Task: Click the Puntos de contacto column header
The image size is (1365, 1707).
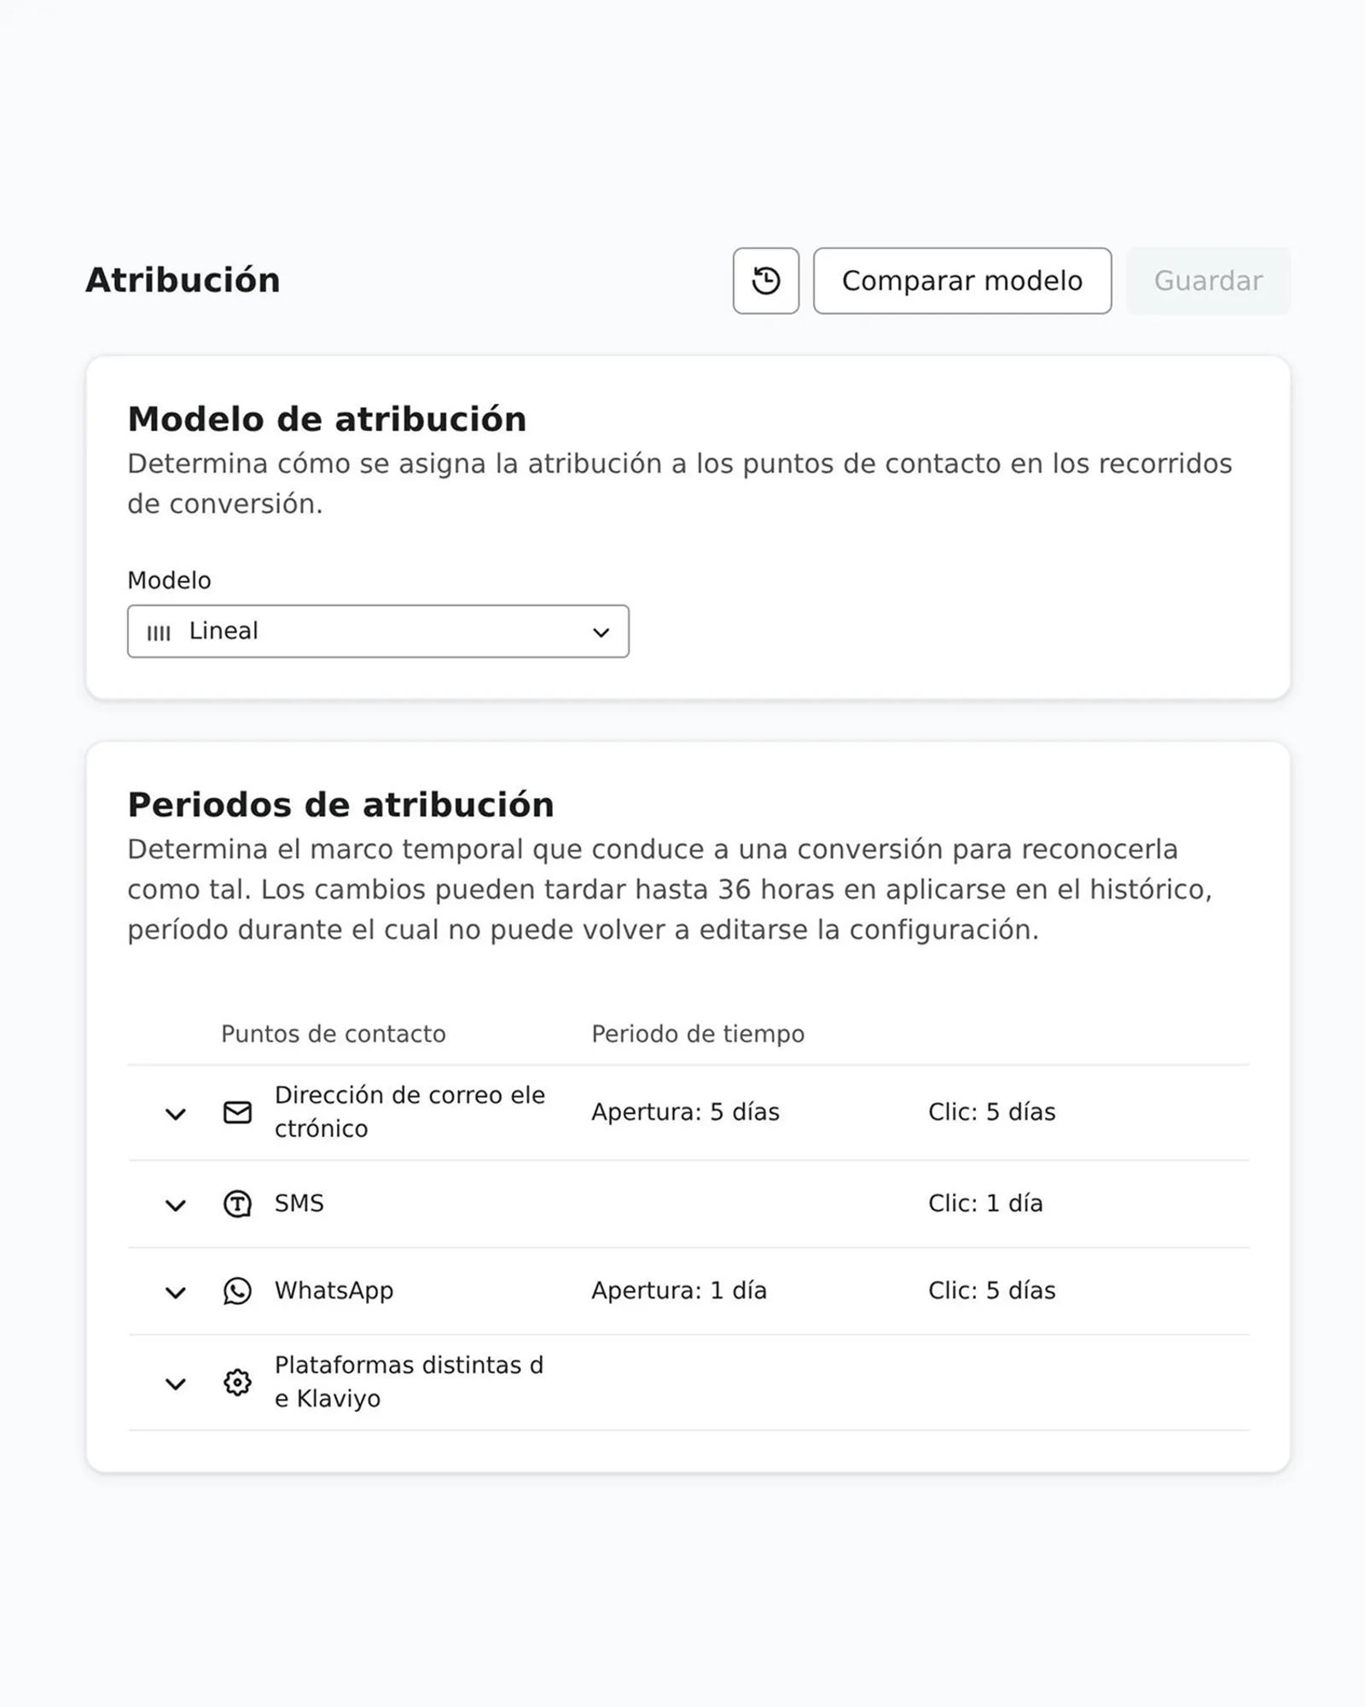Action: point(333,1034)
